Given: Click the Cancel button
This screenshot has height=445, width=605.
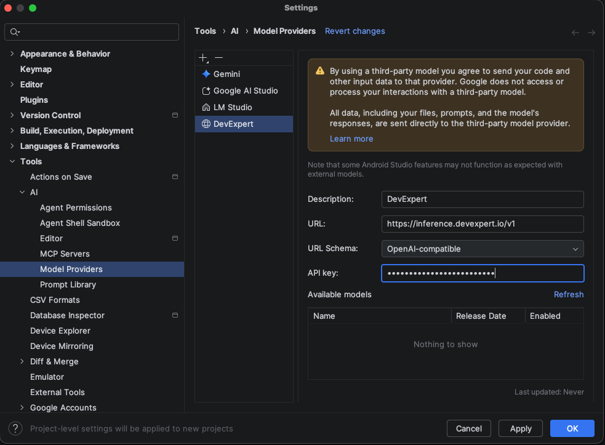Looking at the screenshot, I should point(468,428).
